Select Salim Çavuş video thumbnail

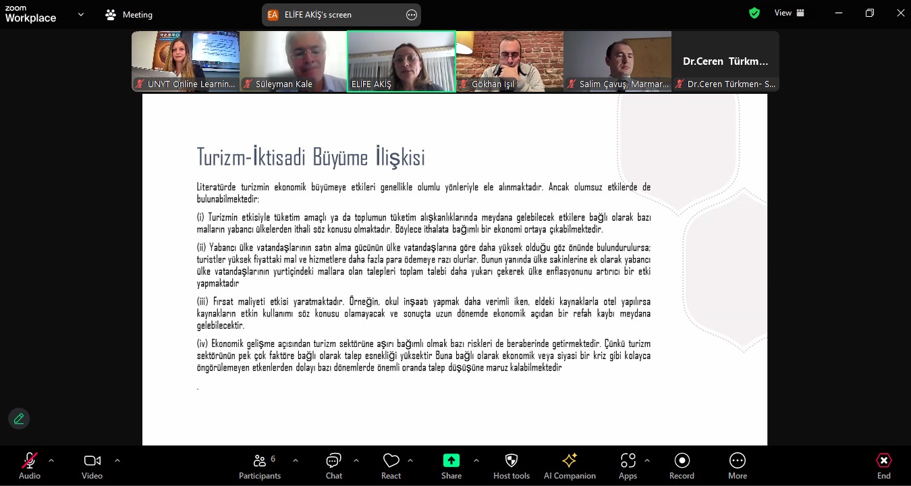point(617,61)
